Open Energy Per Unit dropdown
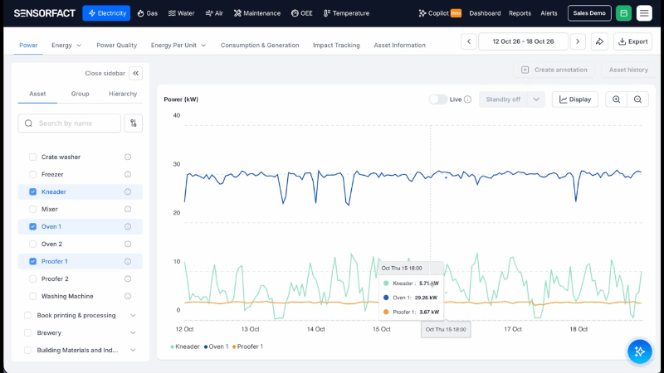This screenshot has height=373, width=664. (178, 46)
